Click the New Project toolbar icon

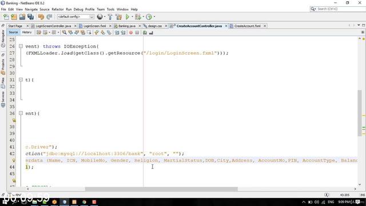[x=14, y=17]
